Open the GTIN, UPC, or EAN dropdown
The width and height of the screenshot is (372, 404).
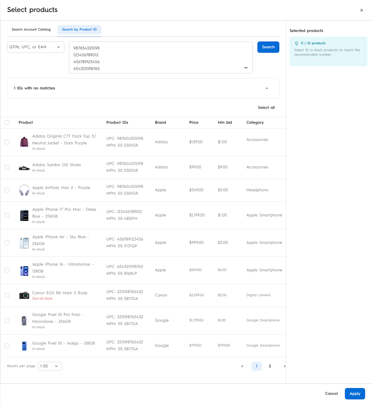[35, 47]
